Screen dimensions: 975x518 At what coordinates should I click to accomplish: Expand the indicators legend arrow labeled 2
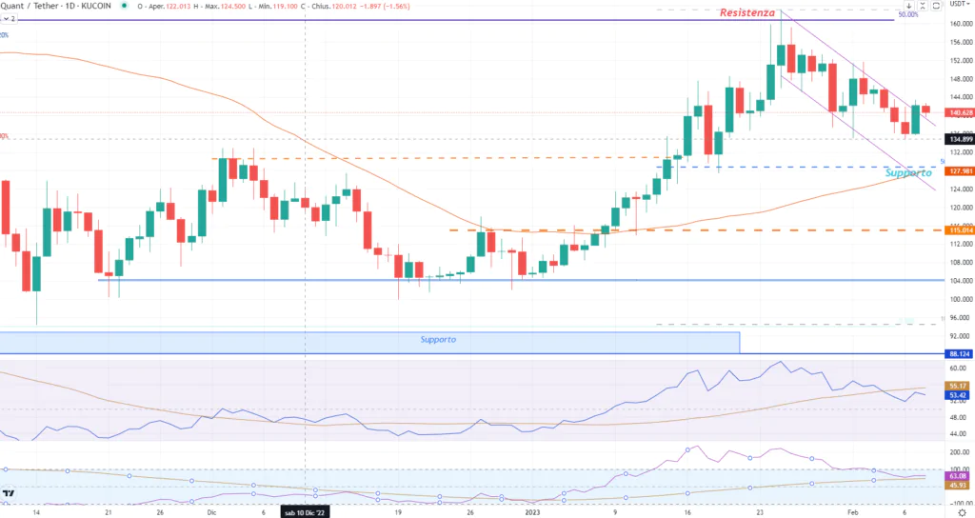click(x=9, y=19)
